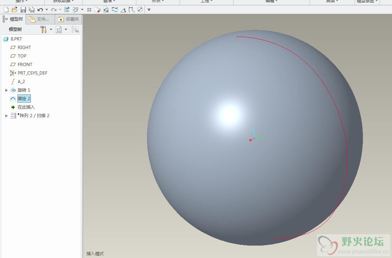Click the Regenerate model icon
The width and height of the screenshot is (392, 258).
(67, 10)
